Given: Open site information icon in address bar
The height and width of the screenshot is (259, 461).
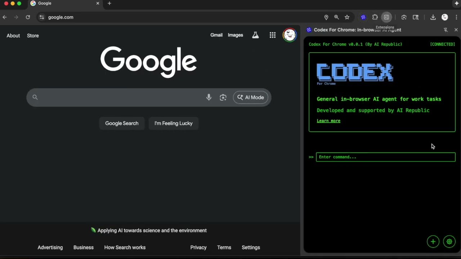Looking at the screenshot, I should 42,17.
